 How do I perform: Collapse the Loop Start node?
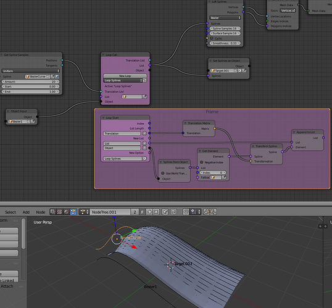[x=103, y=118]
